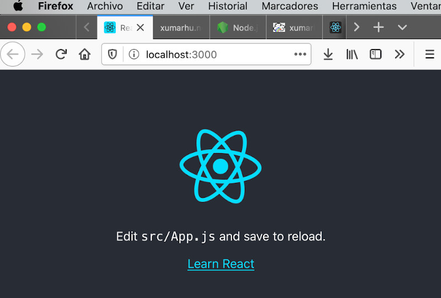Image resolution: width=441 pixels, height=298 pixels.
Task: Open the Marcadores menu
Action: 289,6
